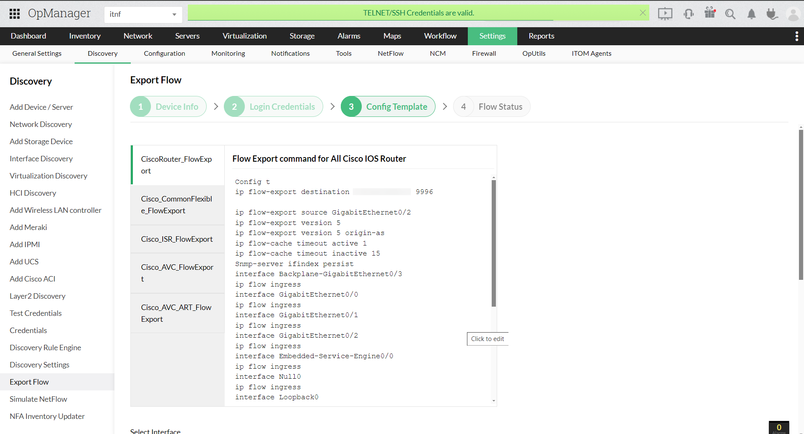804x434 pixels.
Task: Open the Maps menu
Action: 392,36
